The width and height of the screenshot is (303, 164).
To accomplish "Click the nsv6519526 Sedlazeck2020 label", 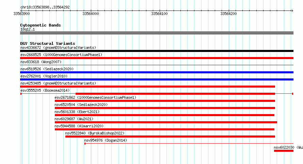I will pos(47,69).
